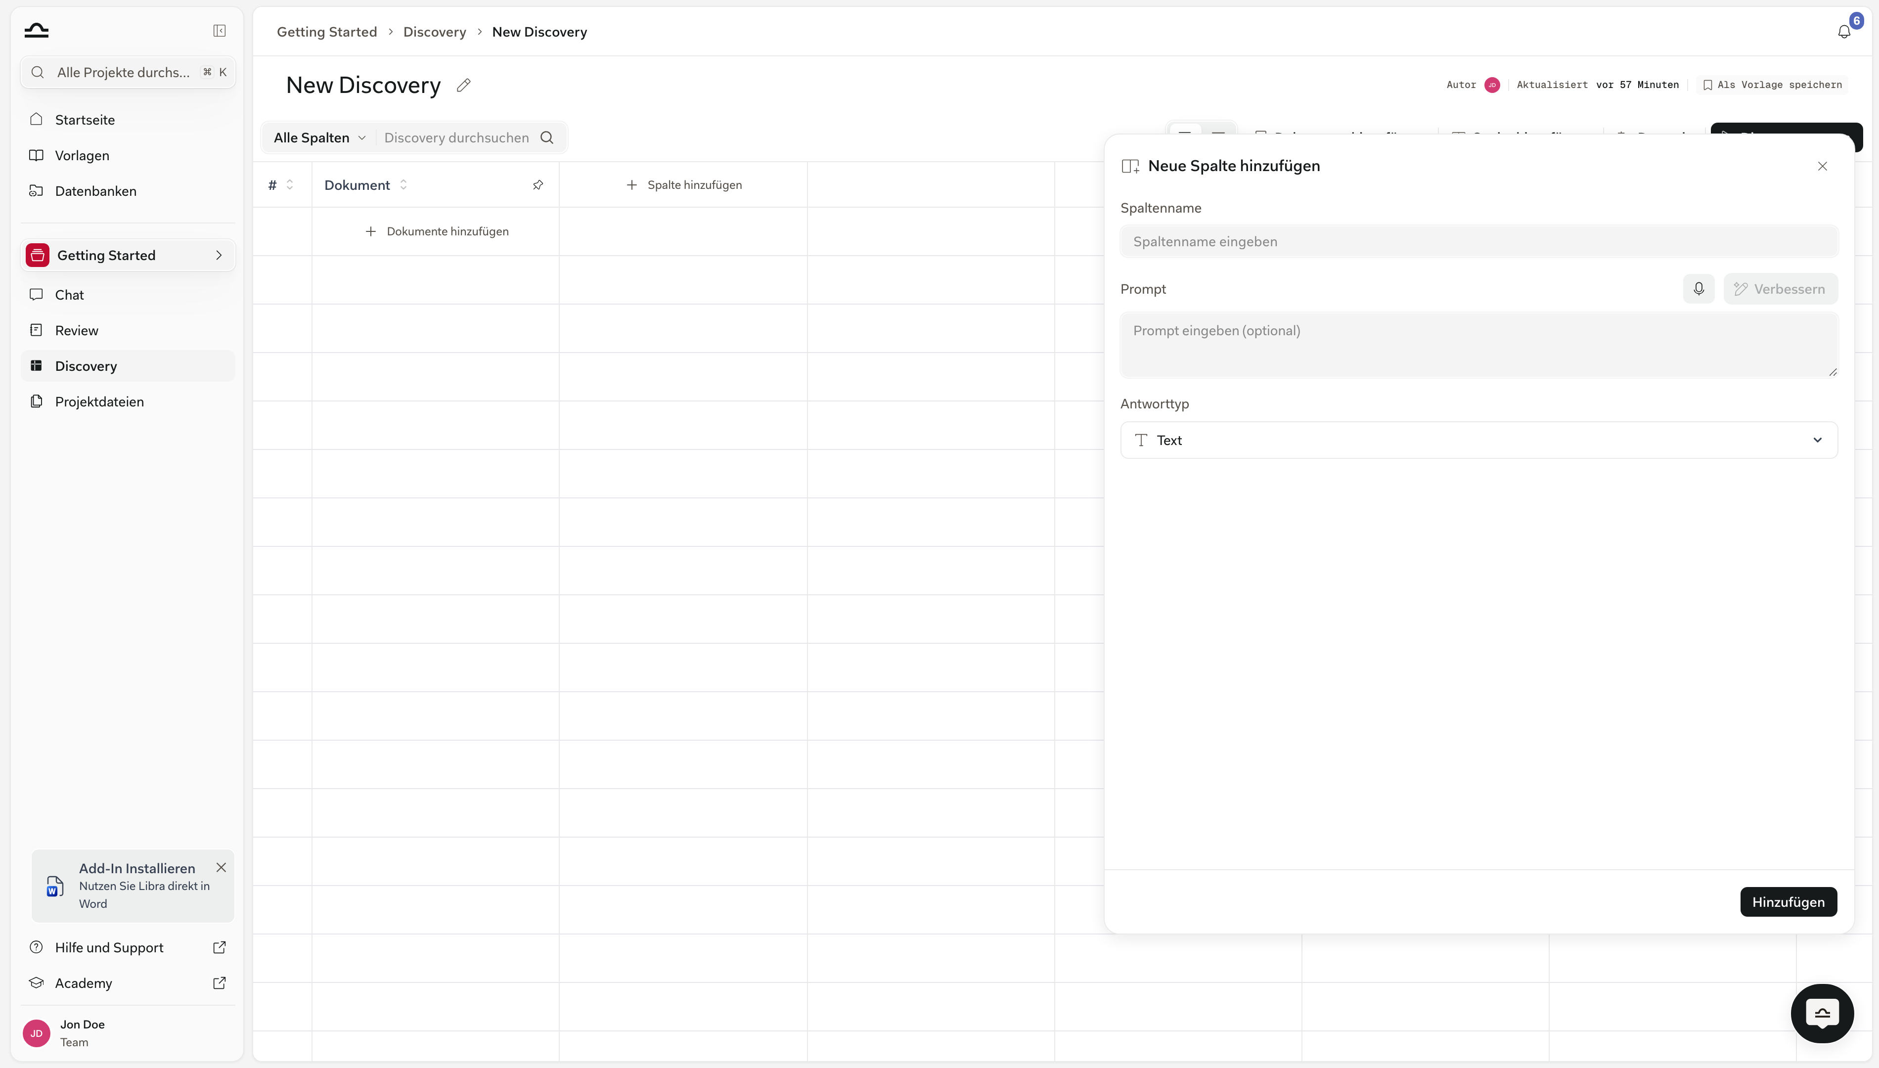1879x1068 pixels.
Task: Click the microphone icon next to Prompt
Action: click(1699, 288)
